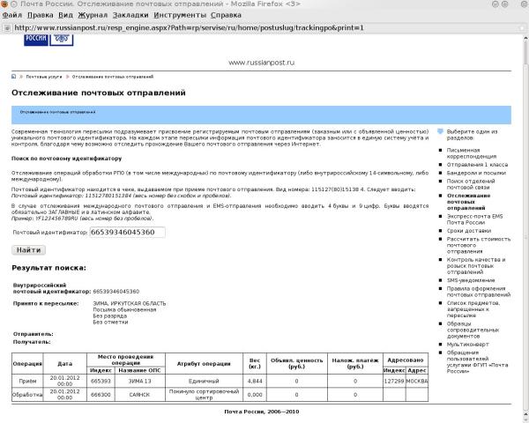The height and width of the screenshot is (423, 529).
Task: Click weight cell 4,844
Action: tap(255, 382)
